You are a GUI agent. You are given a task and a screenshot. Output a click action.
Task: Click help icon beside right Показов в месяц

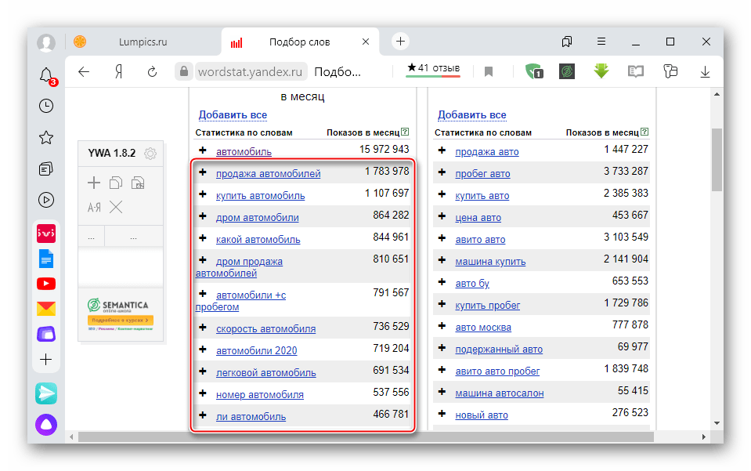point(644,132)
